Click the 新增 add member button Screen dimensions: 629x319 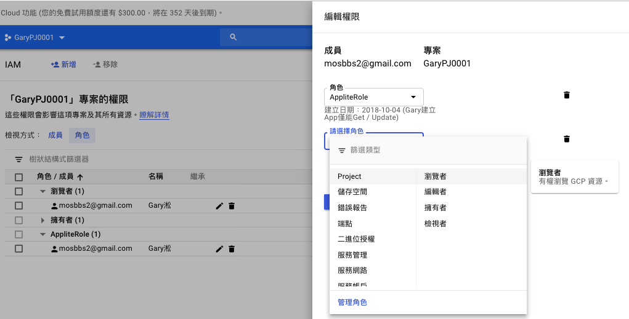63,65
